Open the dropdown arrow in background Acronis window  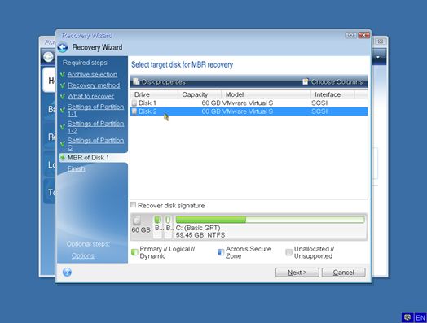(378, 57)
